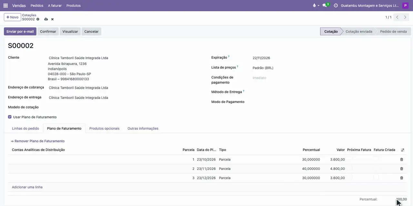The width and height of the screenshot is (413, 206).
Task: Open the Cliente dropdown field
Action: (x=126, y=58)
